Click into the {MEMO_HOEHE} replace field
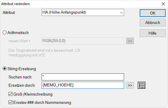Screen dimensions: 168x108 tap(83, 85)
